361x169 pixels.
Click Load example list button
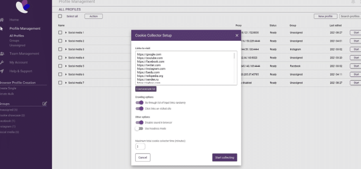click(146, 89)
